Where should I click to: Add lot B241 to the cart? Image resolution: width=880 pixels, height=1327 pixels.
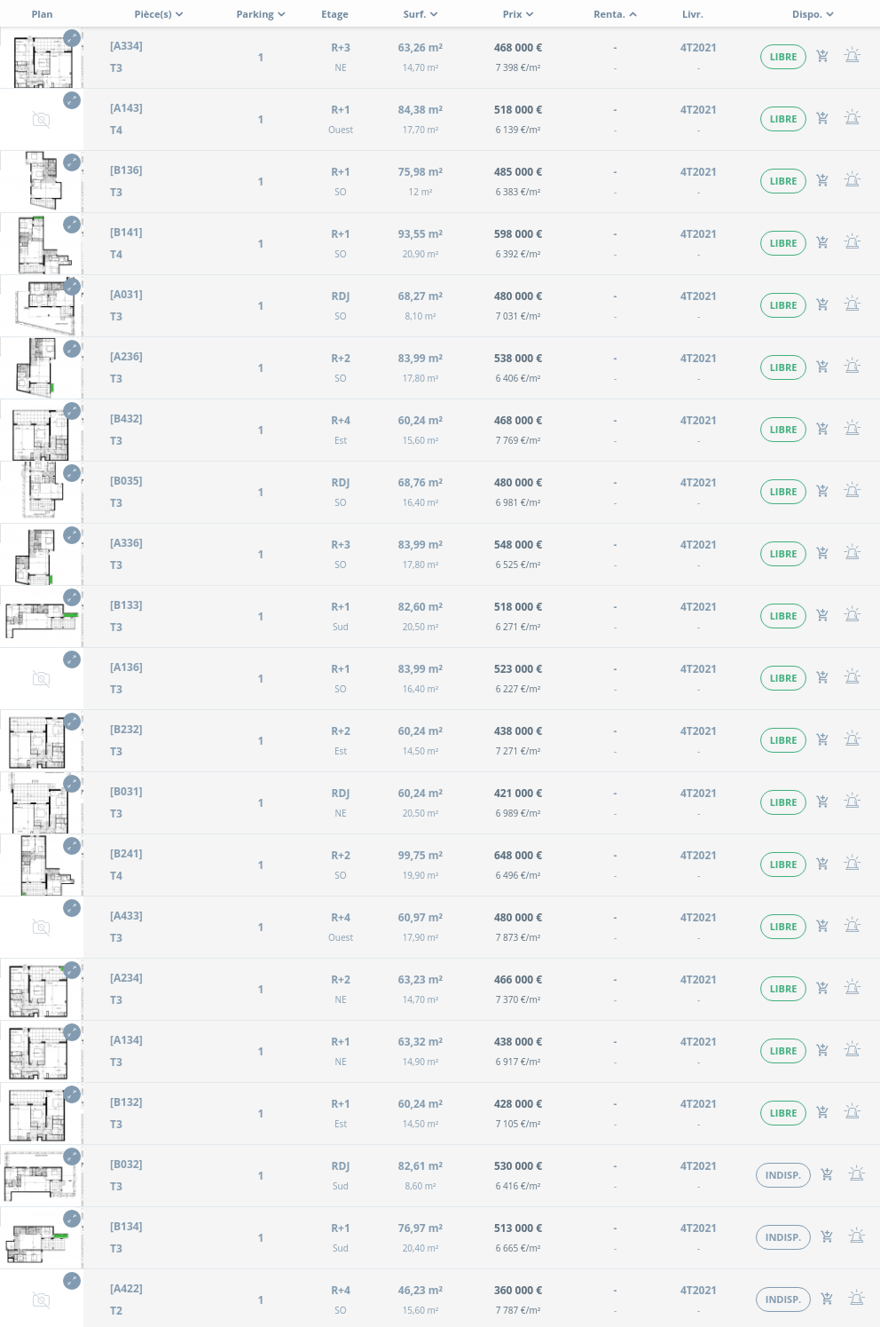coord(822,864)
